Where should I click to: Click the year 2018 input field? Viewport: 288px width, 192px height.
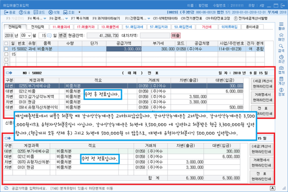[x=9, y=35]
